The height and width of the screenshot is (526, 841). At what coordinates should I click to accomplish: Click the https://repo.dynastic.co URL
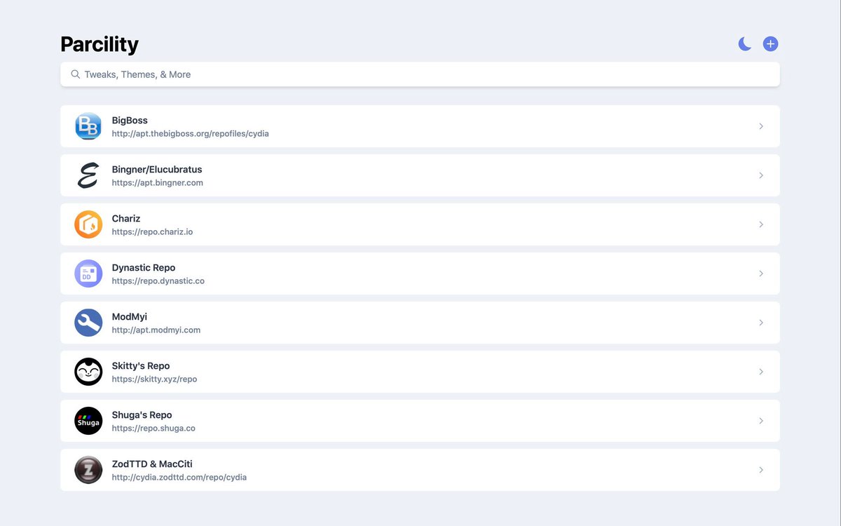[158, 281]
